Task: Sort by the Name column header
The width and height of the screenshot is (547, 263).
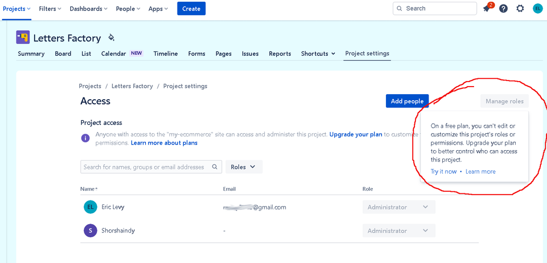Action: click(x=89, y=189)
